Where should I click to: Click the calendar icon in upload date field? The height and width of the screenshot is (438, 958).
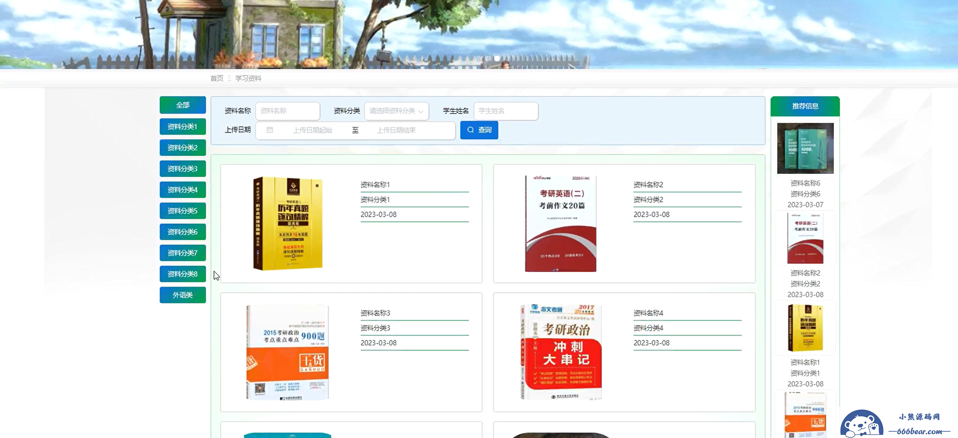(x=270, y=130)
